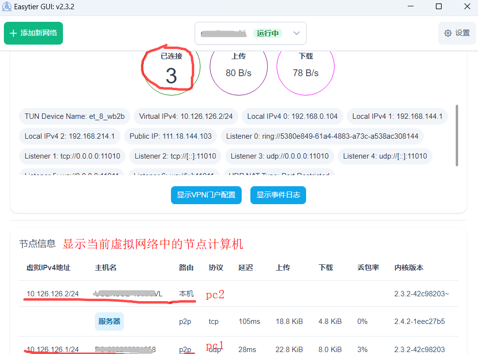Click 22.8 KiB upload cell

point(289,350)
